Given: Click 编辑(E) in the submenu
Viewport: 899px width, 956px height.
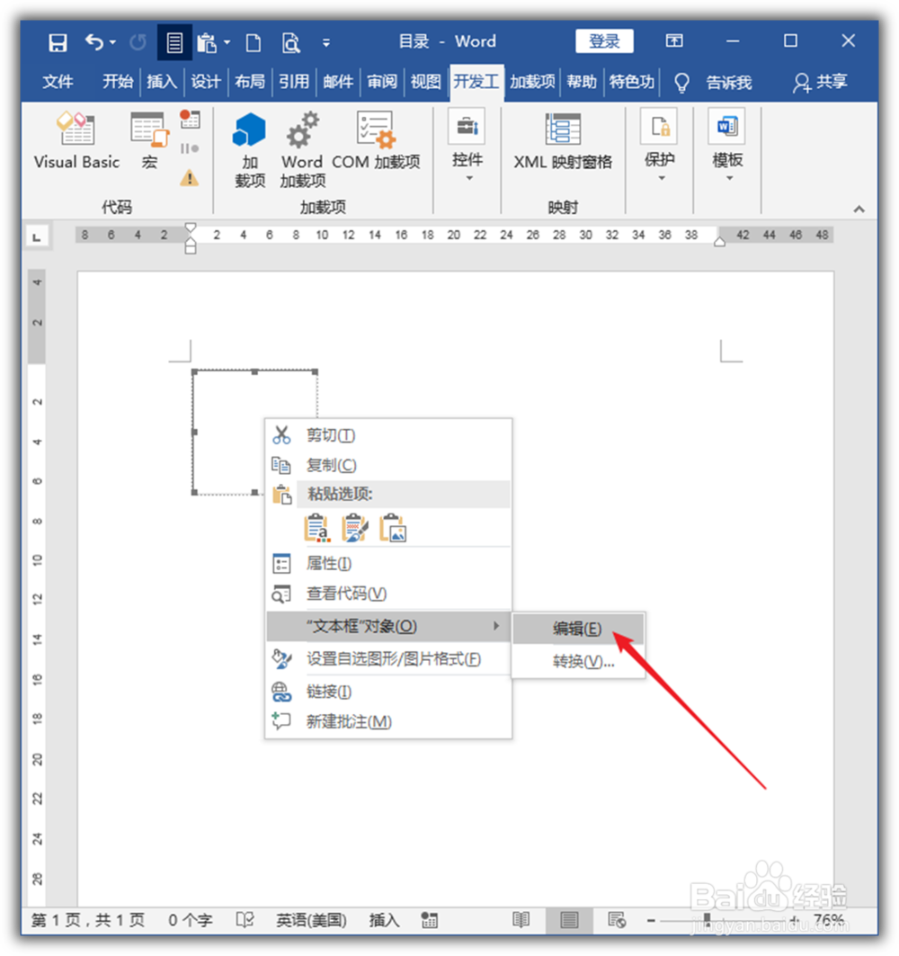Looking at the screenshot, I should tap(578, 629).
